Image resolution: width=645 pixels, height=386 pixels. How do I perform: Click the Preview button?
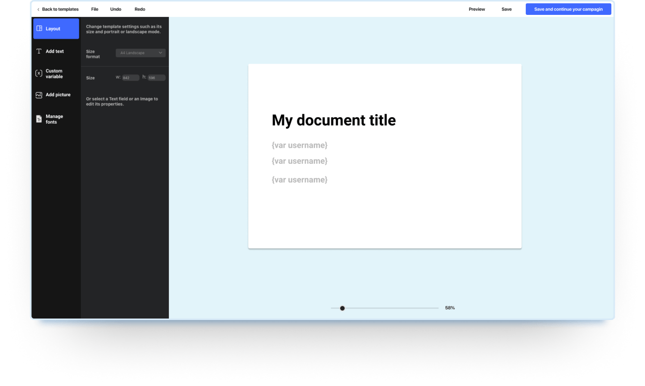click(477, 9)
